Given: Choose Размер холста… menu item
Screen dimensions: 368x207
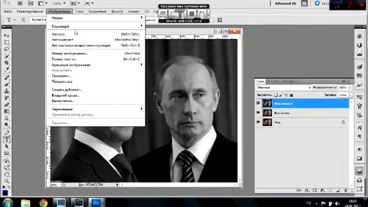Looking at the screenshot, I should coord(96,59).
